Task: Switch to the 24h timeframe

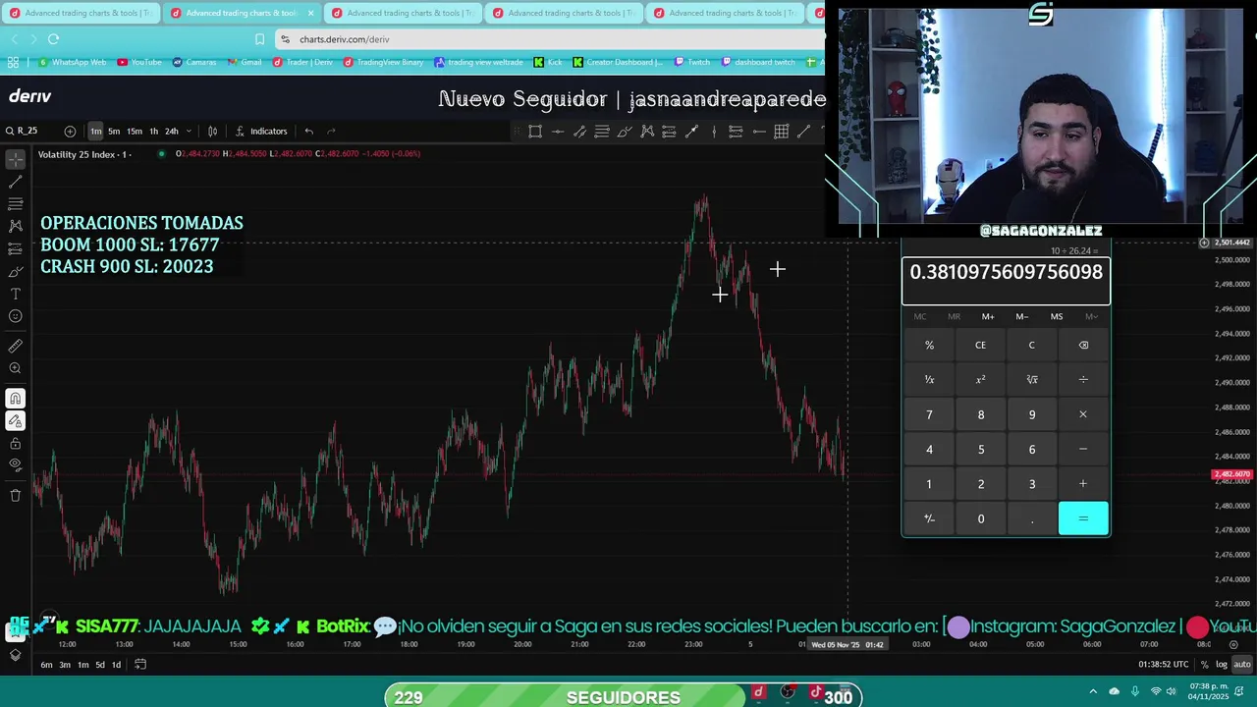Action: click(172, 131)
